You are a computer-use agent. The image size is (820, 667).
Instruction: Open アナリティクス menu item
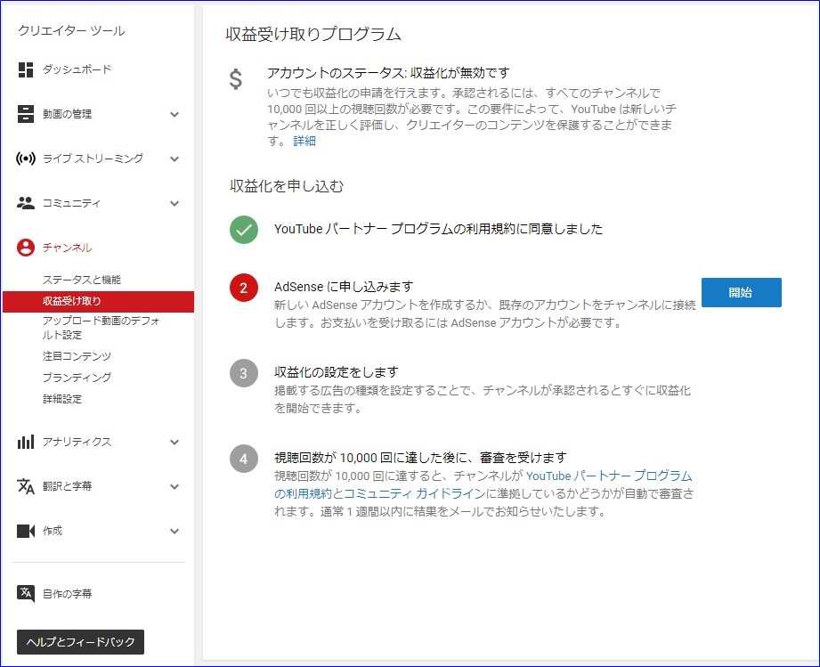click(x=77, y=442)
